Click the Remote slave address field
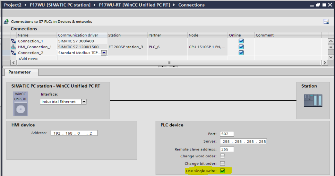This screenshot has height=176, width=335. point(227,149)
